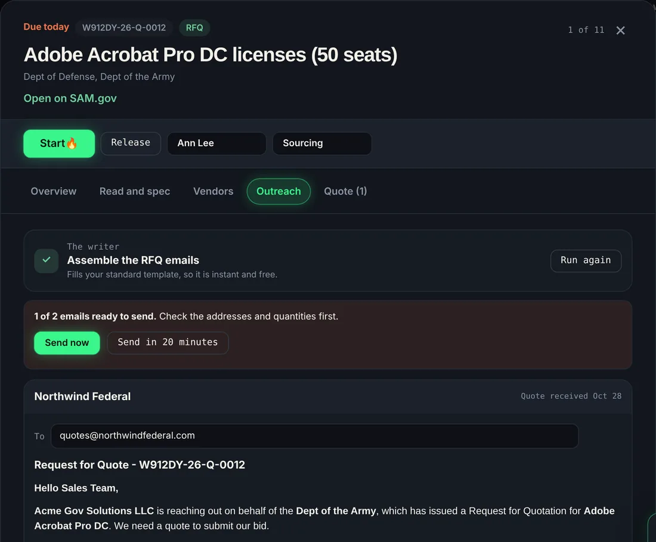Click Run again for the writer
The height and width of the screenshot is (542, 656).
586,261
